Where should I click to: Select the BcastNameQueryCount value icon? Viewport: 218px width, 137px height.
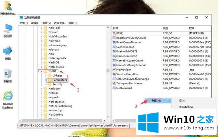[x=114, y=38]
